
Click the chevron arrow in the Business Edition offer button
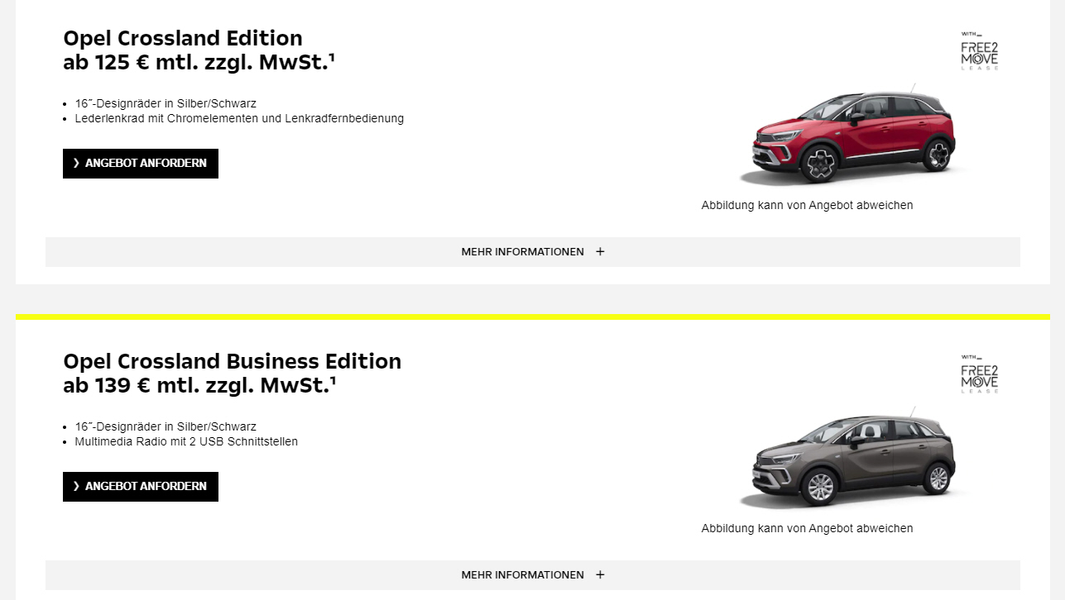(x=76, y=487)
